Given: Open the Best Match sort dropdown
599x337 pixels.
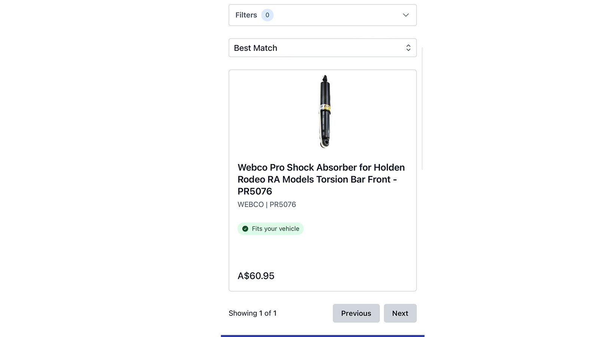Looking at the screenshot, I should 322,48.
